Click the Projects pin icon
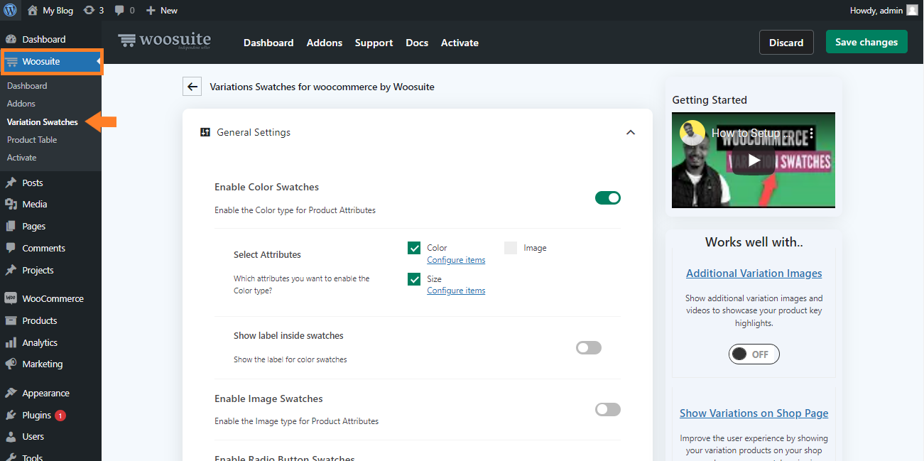 pos(11,270)
